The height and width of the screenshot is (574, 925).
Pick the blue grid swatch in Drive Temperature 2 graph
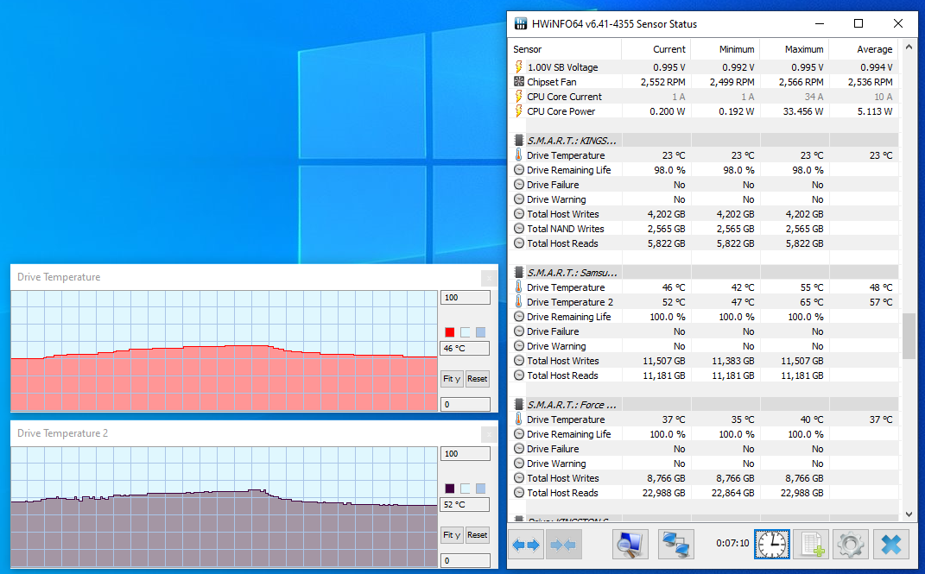click(x=481, y=489)
